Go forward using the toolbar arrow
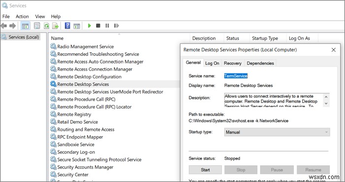Image resolution: width=345 pixels, height=182 pixels. (x=12, y=26)
